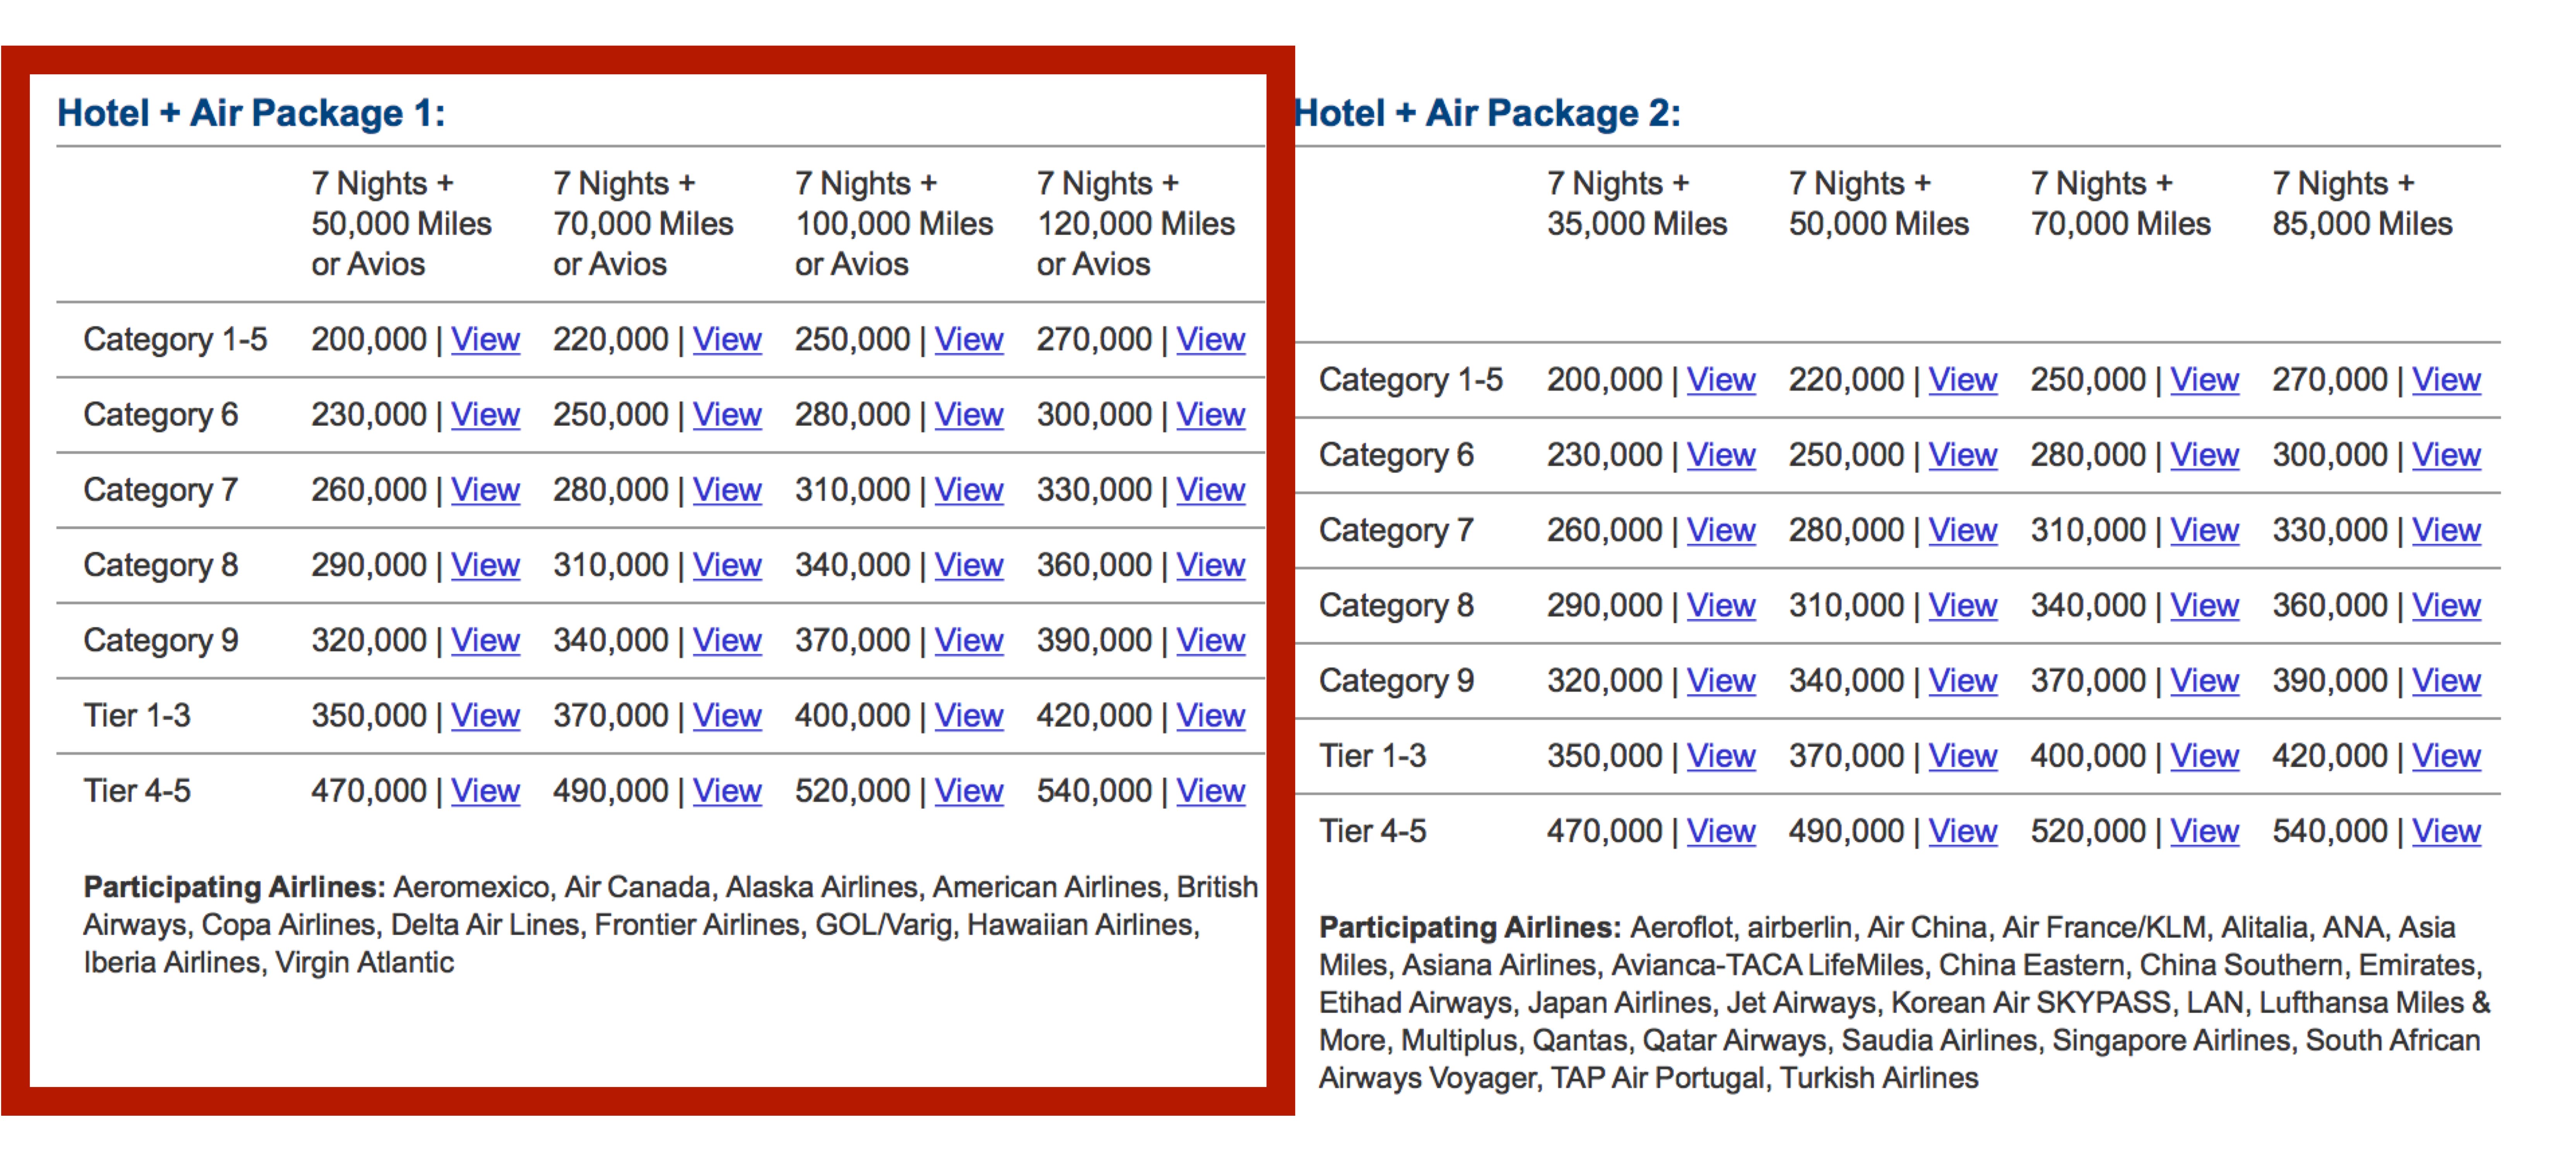
Task: Click the Hotel + Air Package 2 heading
Action: point(1488,113)
